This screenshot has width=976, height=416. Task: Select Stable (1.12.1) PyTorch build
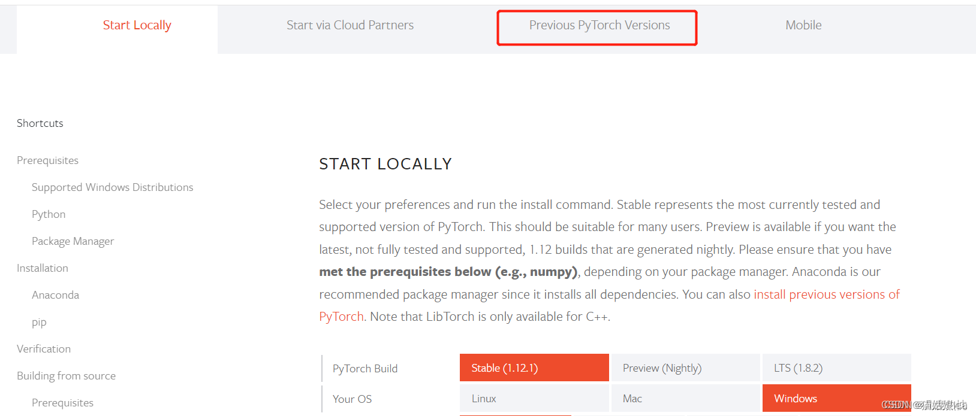(534, 368)
